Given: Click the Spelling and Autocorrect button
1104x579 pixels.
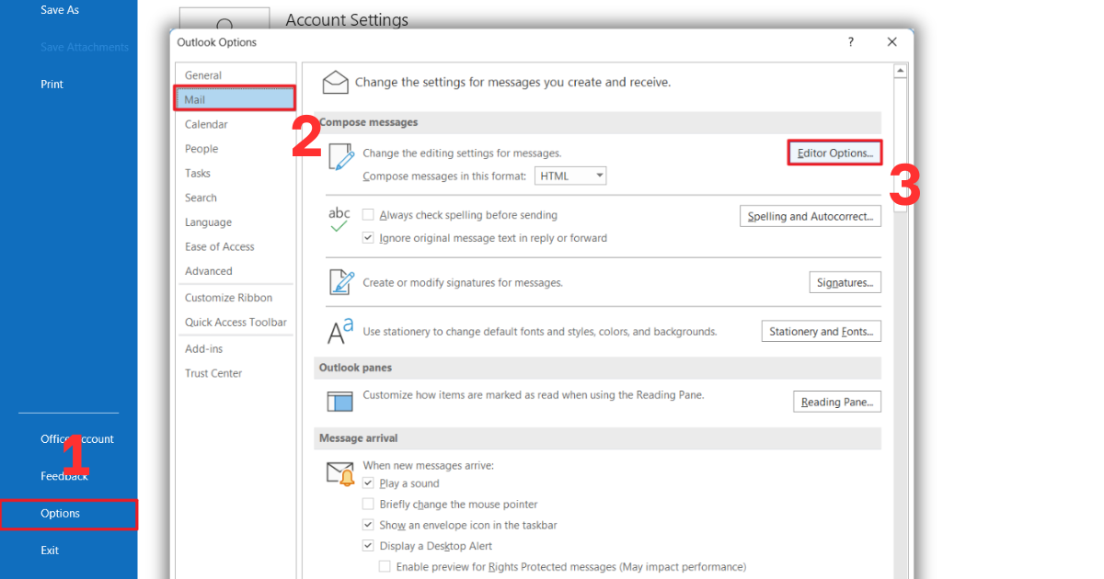Looking at the screenshot, I should click(x=810, y=217).
